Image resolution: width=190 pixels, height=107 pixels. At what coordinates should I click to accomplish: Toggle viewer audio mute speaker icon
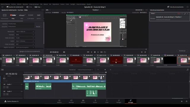point(64,52)
